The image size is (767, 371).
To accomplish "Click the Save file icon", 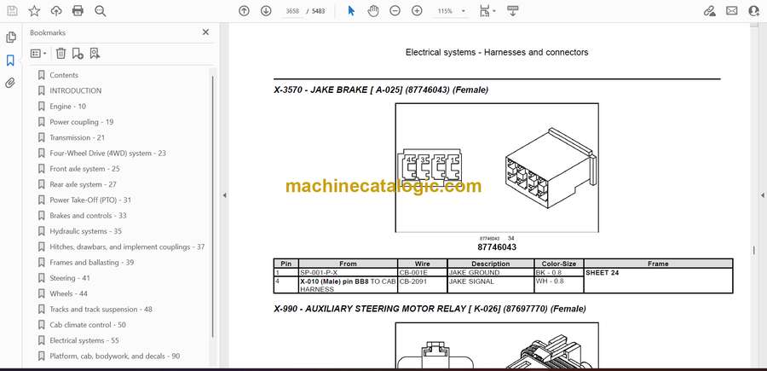I will (12, 11).
